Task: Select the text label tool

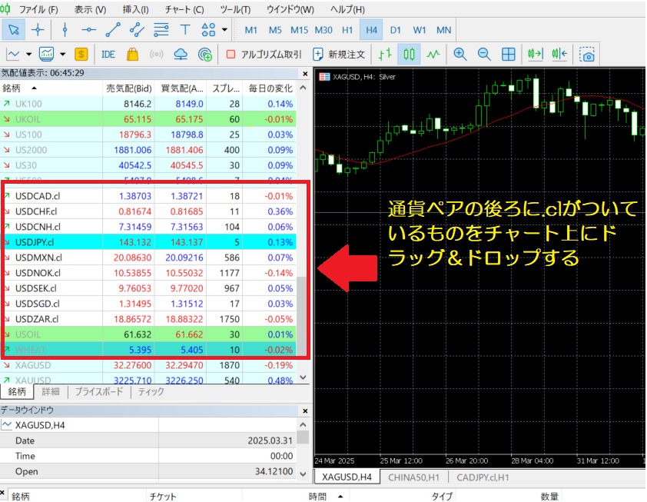Action: (185, 30)
